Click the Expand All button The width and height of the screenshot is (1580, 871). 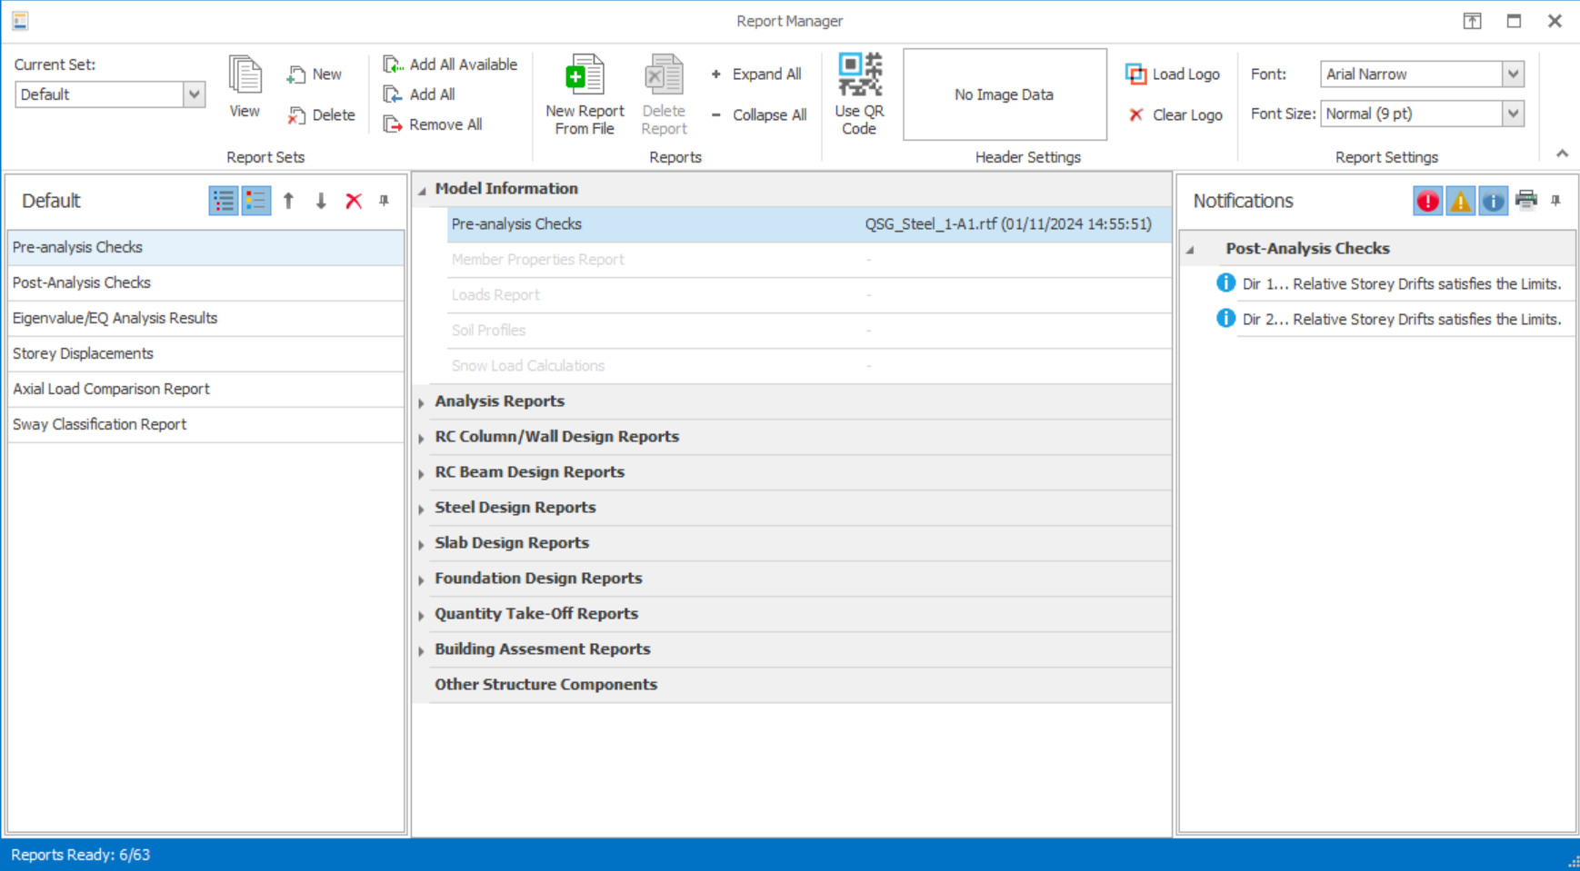[756, 74]
